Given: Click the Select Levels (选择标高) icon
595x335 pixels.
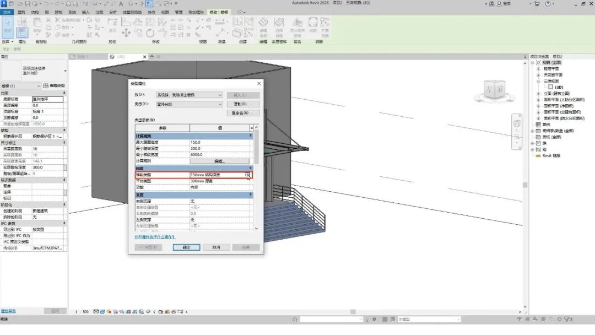Looking at the screenshot, I should tap(279, 23).
